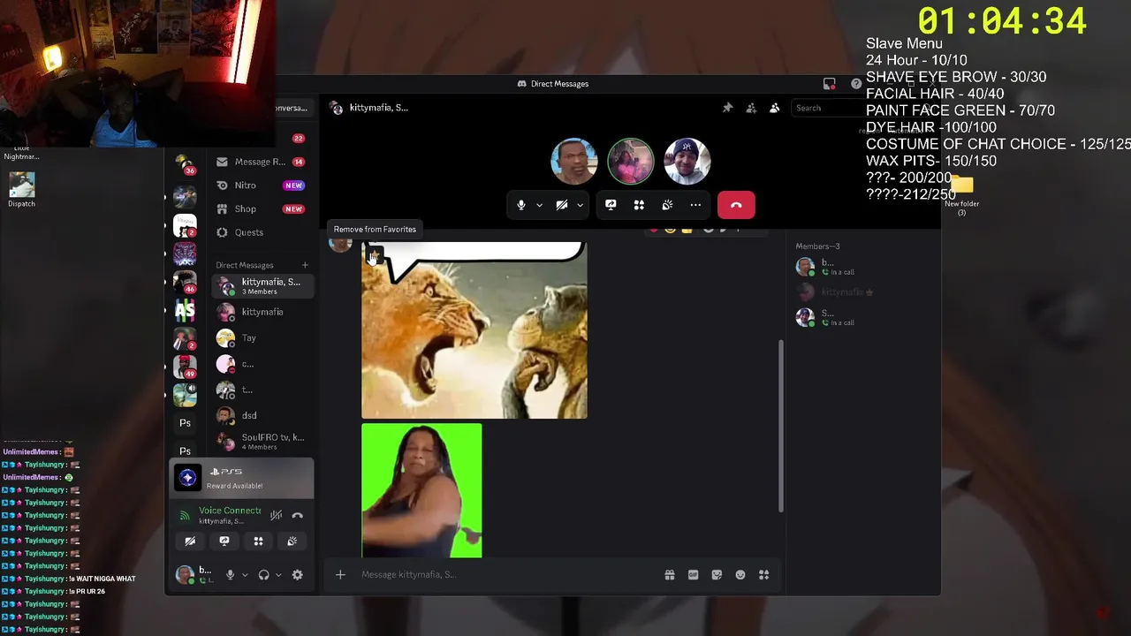Viewport: 1131px width, 636px height.
Task: Select middle call participant avatar with green ring
Action: [631, 162]
